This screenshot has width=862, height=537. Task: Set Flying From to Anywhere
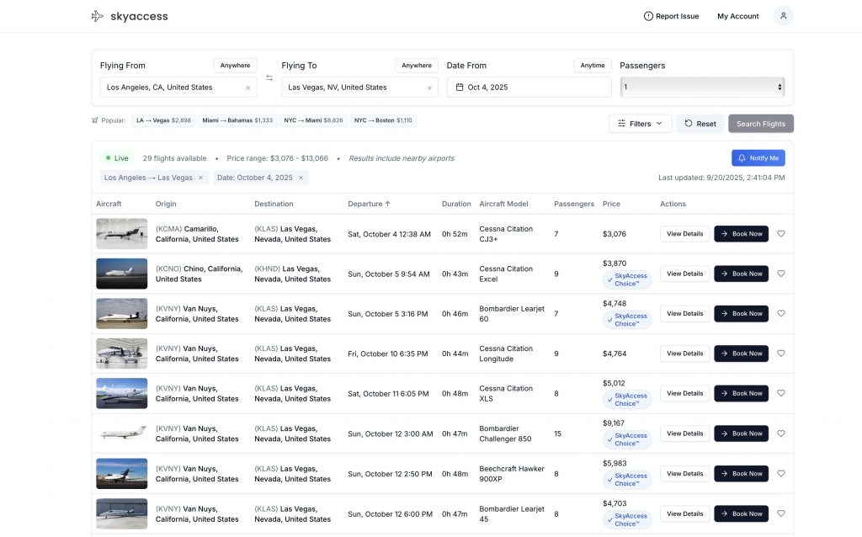pyautogui.click(x=236, y=66)
